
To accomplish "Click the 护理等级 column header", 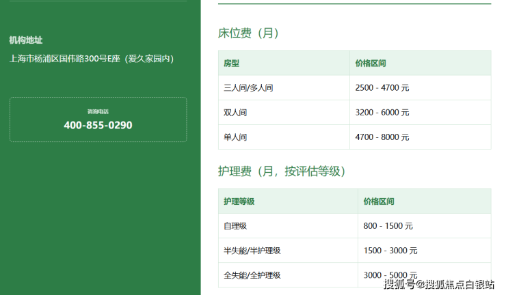I will 239,201.
